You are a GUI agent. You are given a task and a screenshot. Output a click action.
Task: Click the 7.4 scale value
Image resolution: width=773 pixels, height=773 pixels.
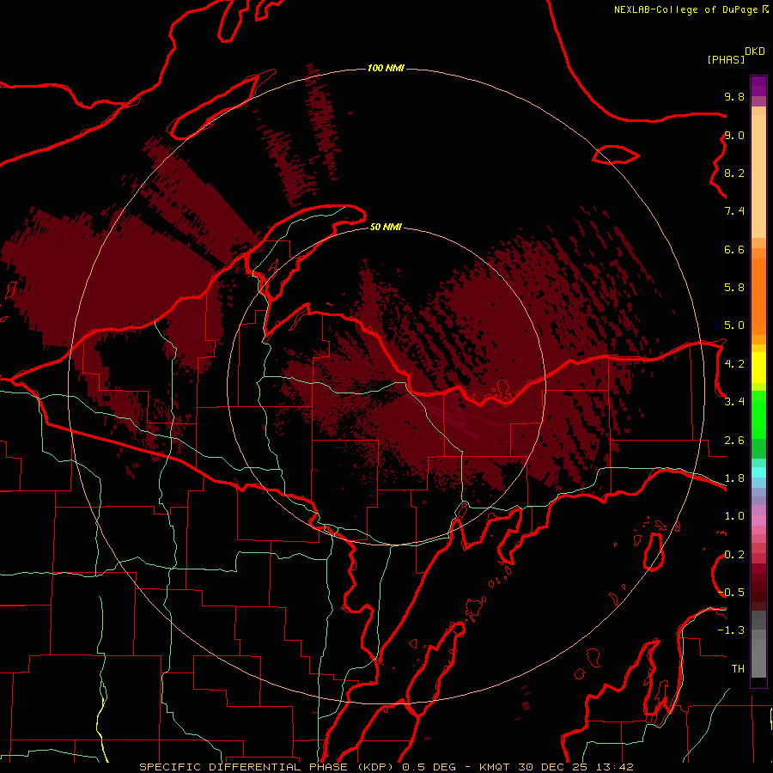point(734,211)
